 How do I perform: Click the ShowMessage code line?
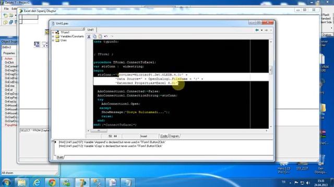(135, 112)
